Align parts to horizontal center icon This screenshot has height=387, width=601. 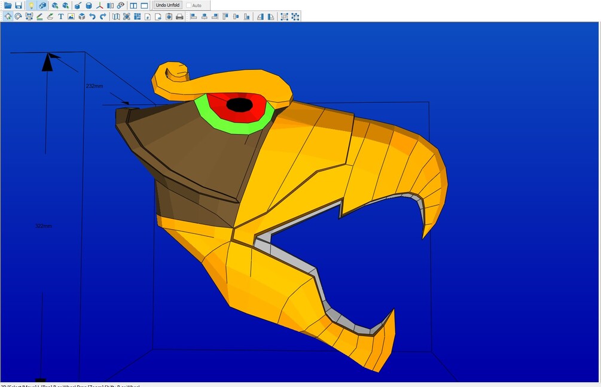point(205,17)
